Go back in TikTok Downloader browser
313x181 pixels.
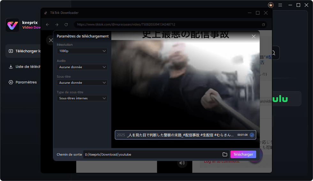pyautogui.click(x=47, y=25)
